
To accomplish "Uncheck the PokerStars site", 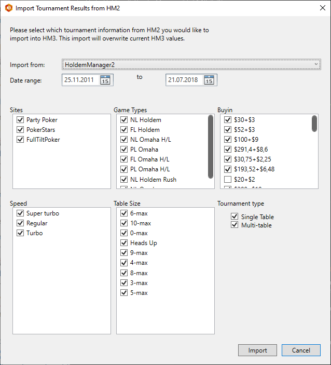I will pos(20,129).
